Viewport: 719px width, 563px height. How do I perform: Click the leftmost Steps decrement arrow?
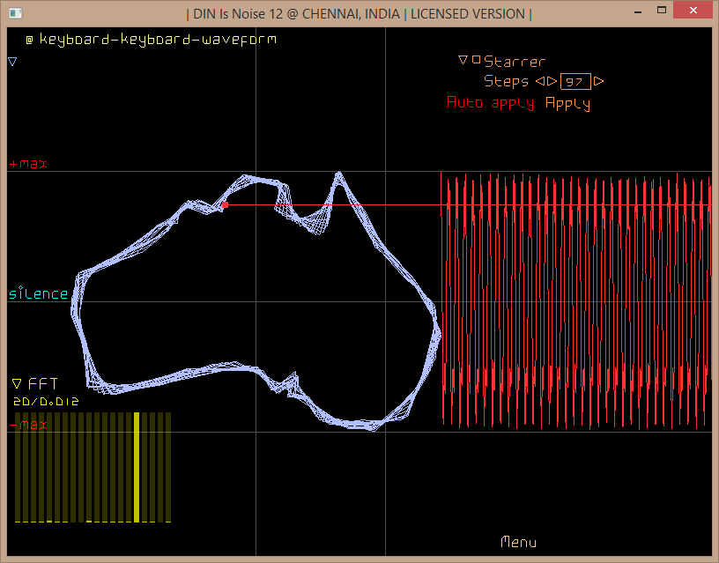coord(539,81)
